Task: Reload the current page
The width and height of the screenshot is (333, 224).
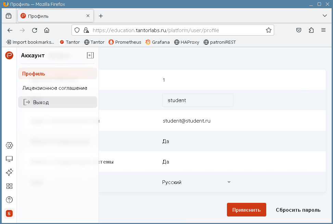Action: tap(34, 30)
